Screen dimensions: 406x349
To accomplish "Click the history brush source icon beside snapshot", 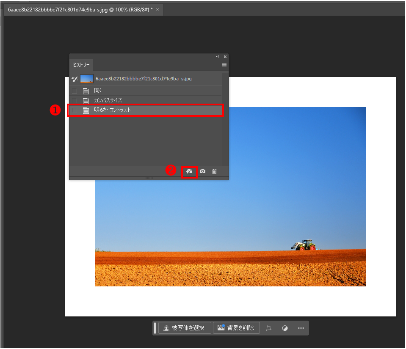I will pyautogui.click(x=75, y=79).
